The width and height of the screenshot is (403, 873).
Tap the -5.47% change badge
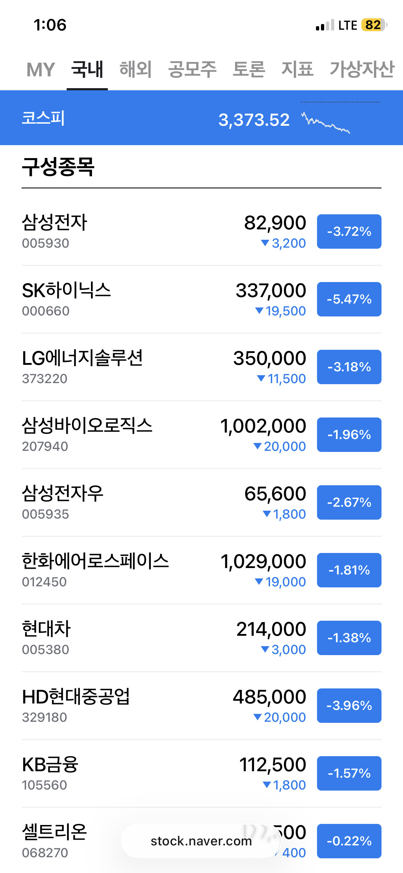pyautogui.click(x=349, y=299)
